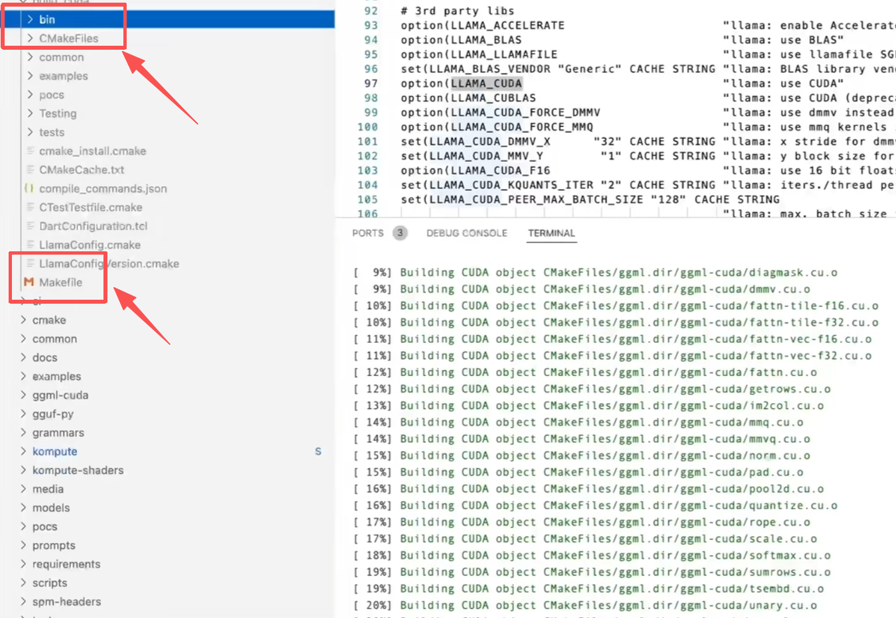Click the terminal line building tsembd.cu.o
The width and height of the screenshot is (896, 618).
click(x=589, y=589)
